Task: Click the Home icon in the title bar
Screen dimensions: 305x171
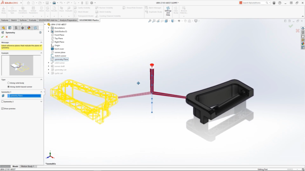Action: click(x=29, y=3)
